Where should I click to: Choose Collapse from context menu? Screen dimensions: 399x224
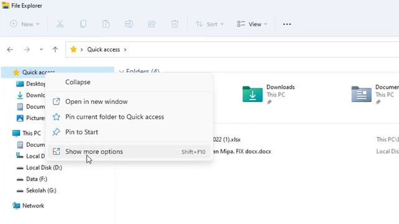129,82
